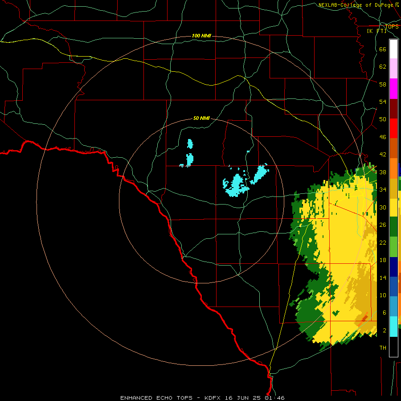Click the "100 NMI" range ring label
The image size is (401, 401).
click(201, 36)
